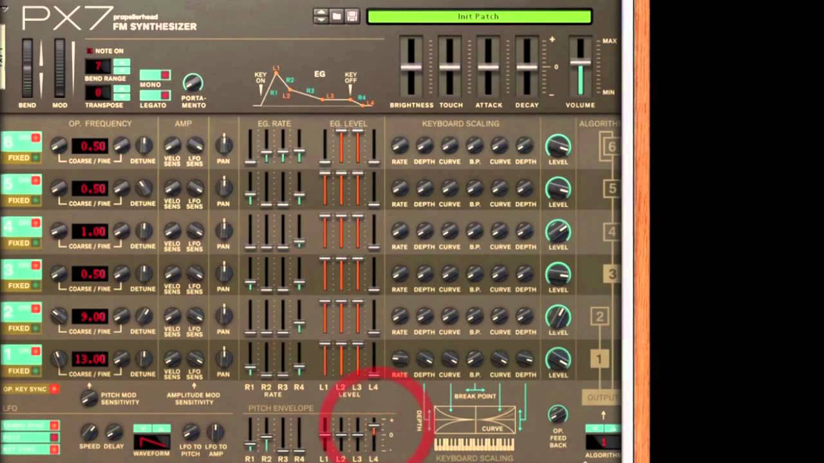Image resolution: width=824 pixels, height=463 pixels.
Task: Click the MOD wheel
Action: coord(59,68)
